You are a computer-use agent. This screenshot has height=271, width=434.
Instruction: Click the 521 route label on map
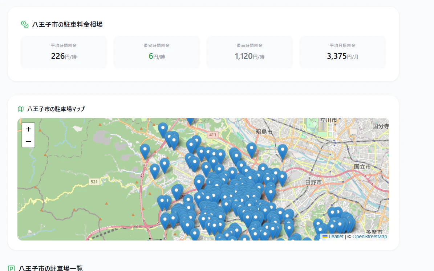(94, 182)
